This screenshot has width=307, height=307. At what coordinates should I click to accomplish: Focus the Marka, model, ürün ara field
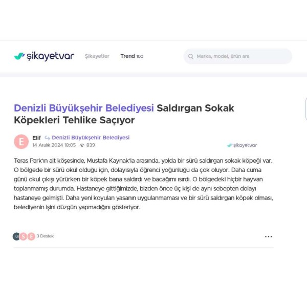(237, 56)
